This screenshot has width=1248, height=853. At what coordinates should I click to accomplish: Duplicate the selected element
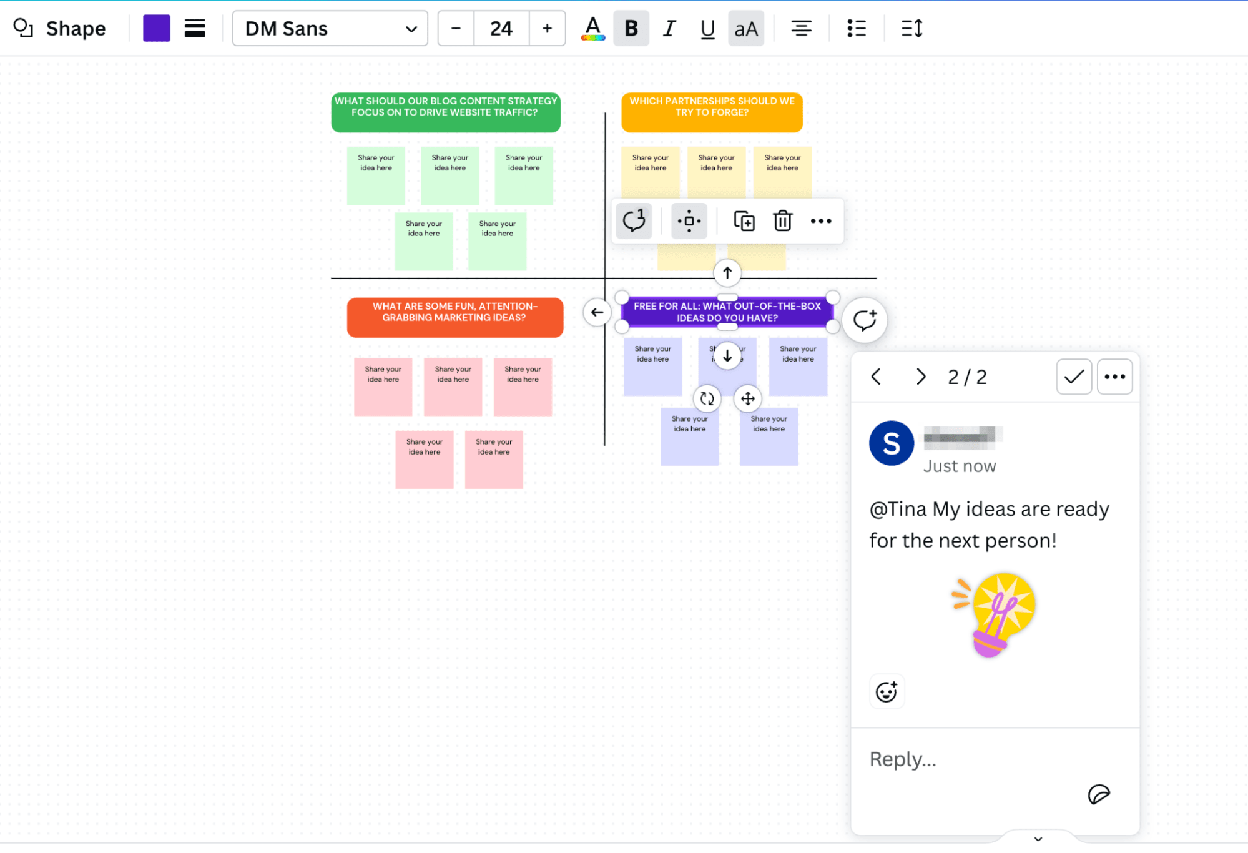(744, 220)
